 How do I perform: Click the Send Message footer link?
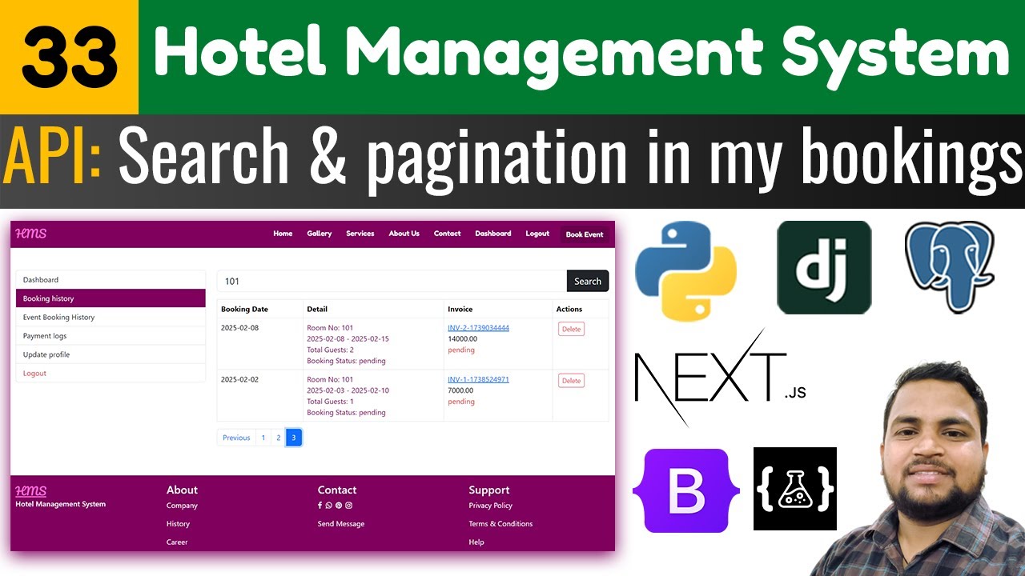341,524
